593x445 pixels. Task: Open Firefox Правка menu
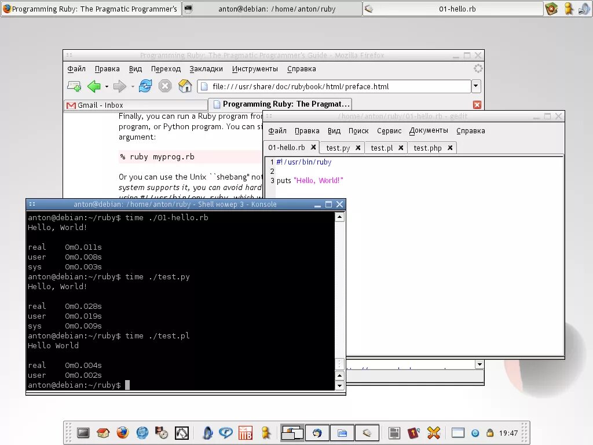tap(107, 69)
